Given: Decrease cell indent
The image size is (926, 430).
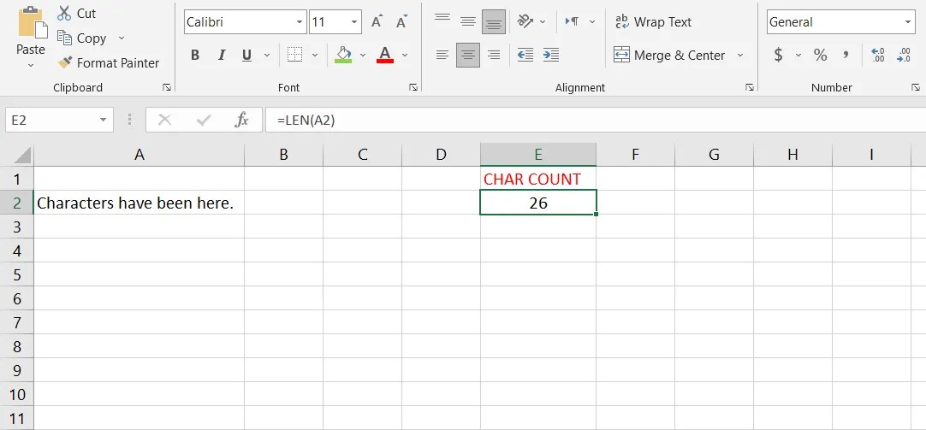Looking at the screenshot, I should (525, 56).
